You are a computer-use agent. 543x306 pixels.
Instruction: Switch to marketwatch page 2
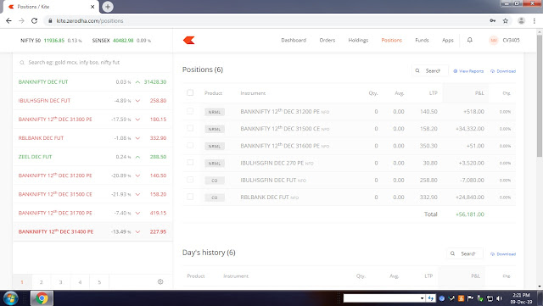(x=42, y=282)
